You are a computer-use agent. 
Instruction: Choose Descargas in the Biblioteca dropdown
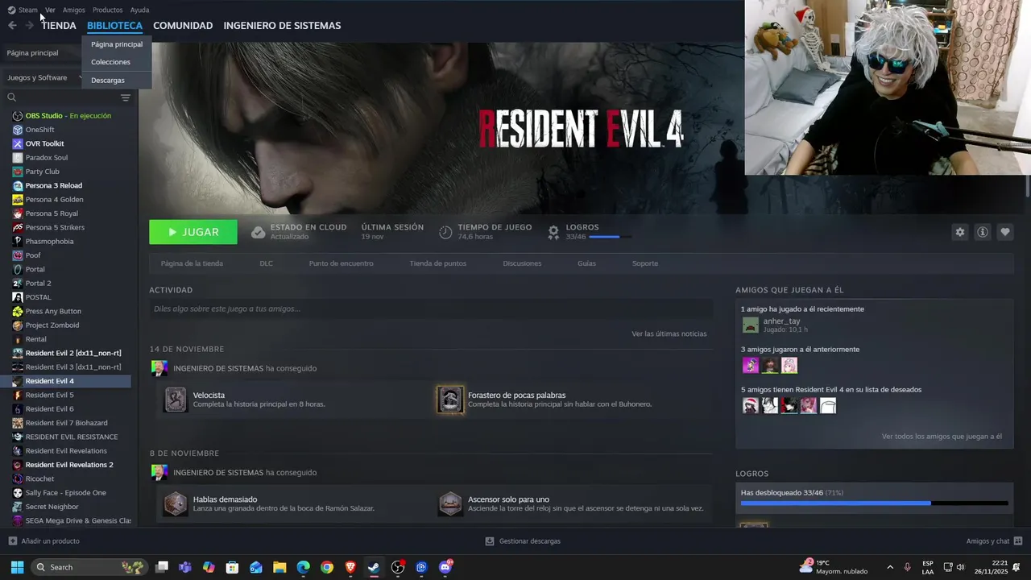pyautogui.click(x=108, y=81)
